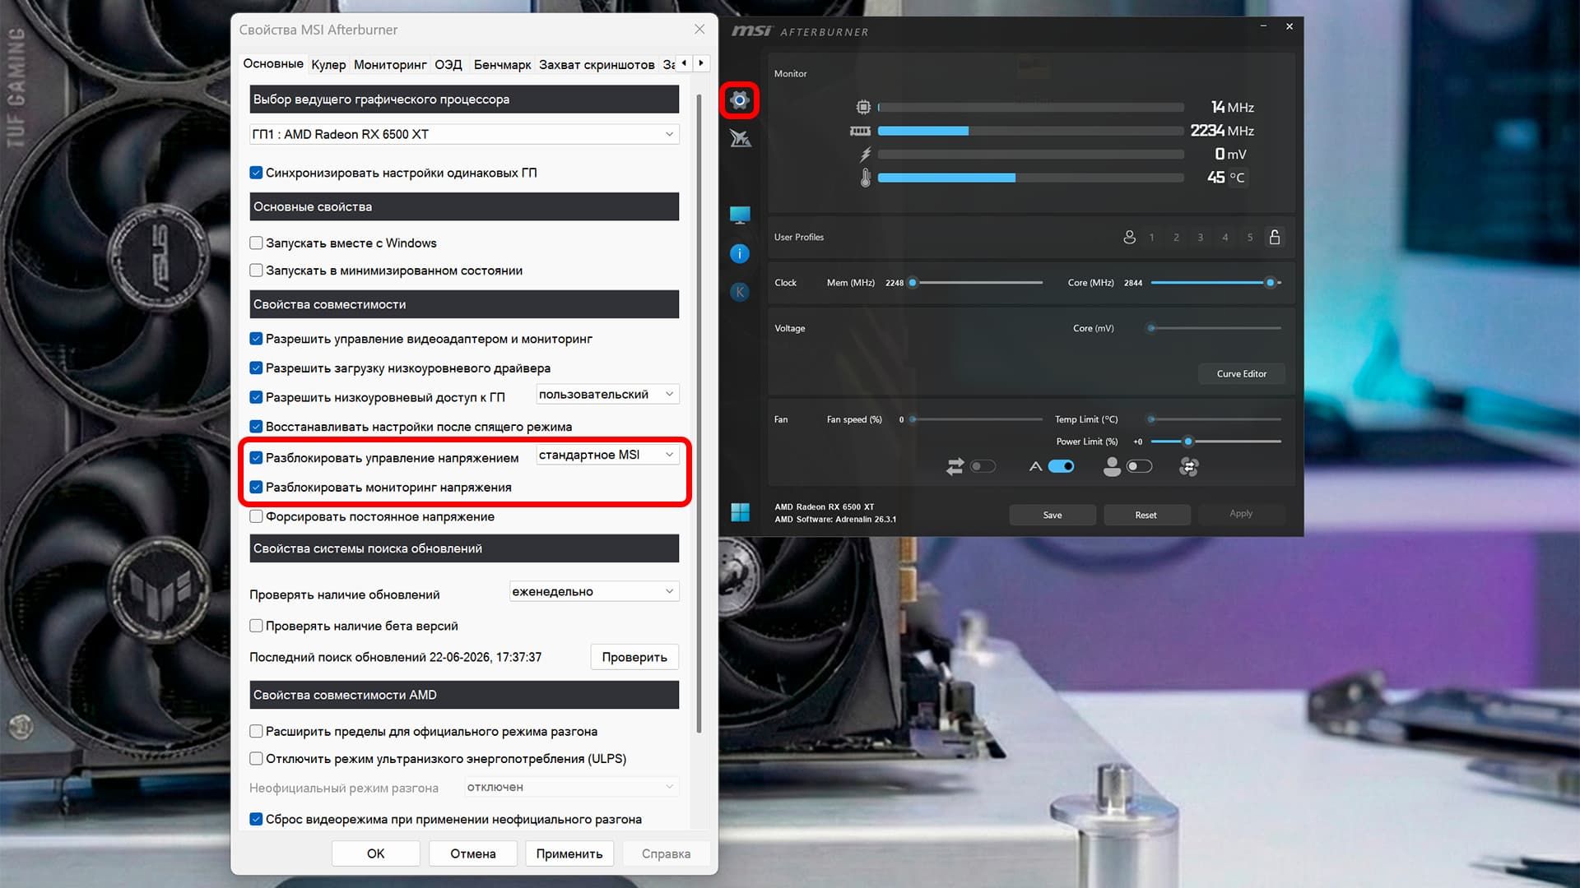This screenshot has width=1580, height=888.
Task: Switch to the Кулер tab
Action: click(x=328, y=64)
